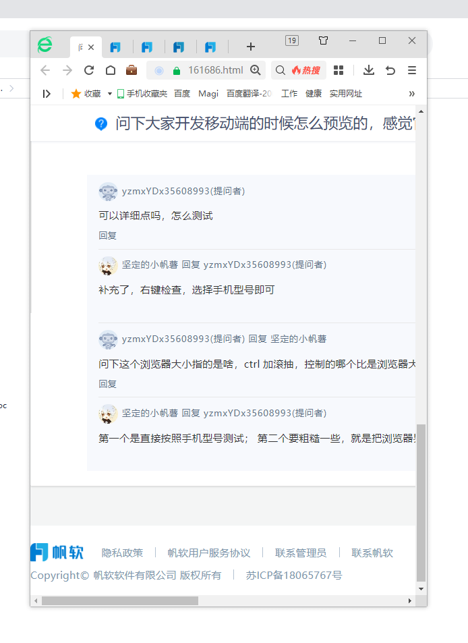Image resolution: width=468 pixels, height=643 pixels.
Task: Click the vertical scrollbar thumb
Action: click(x=421, y=503)
